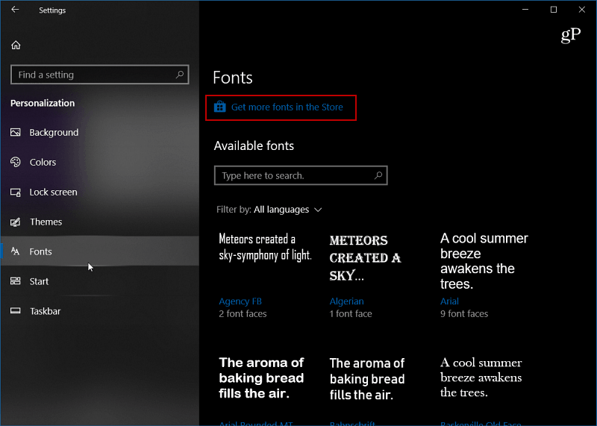This screenshot has width=597, height=426.
Task: Click the Colors palette icon
Action: point(16,162)
